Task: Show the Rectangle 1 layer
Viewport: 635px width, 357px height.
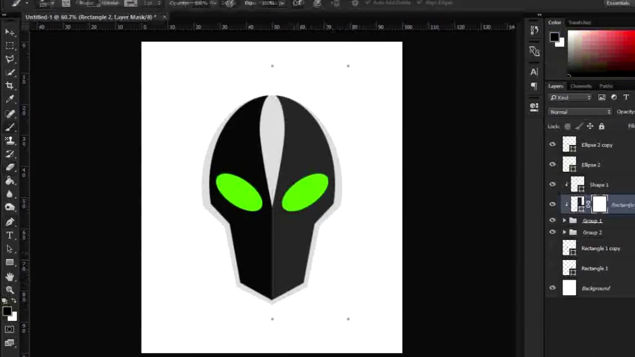Action: coord(553,268)
